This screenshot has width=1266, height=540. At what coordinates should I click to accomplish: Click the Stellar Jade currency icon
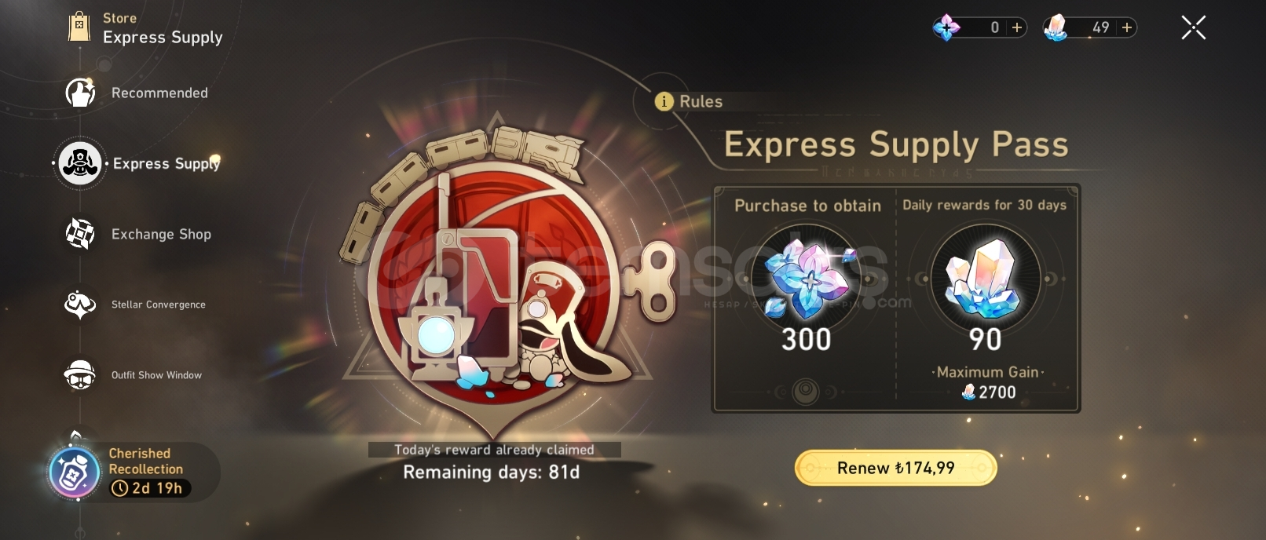tap(1056, 28)
